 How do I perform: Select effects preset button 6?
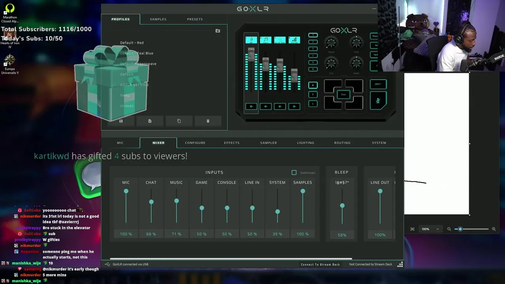(313, 69)
